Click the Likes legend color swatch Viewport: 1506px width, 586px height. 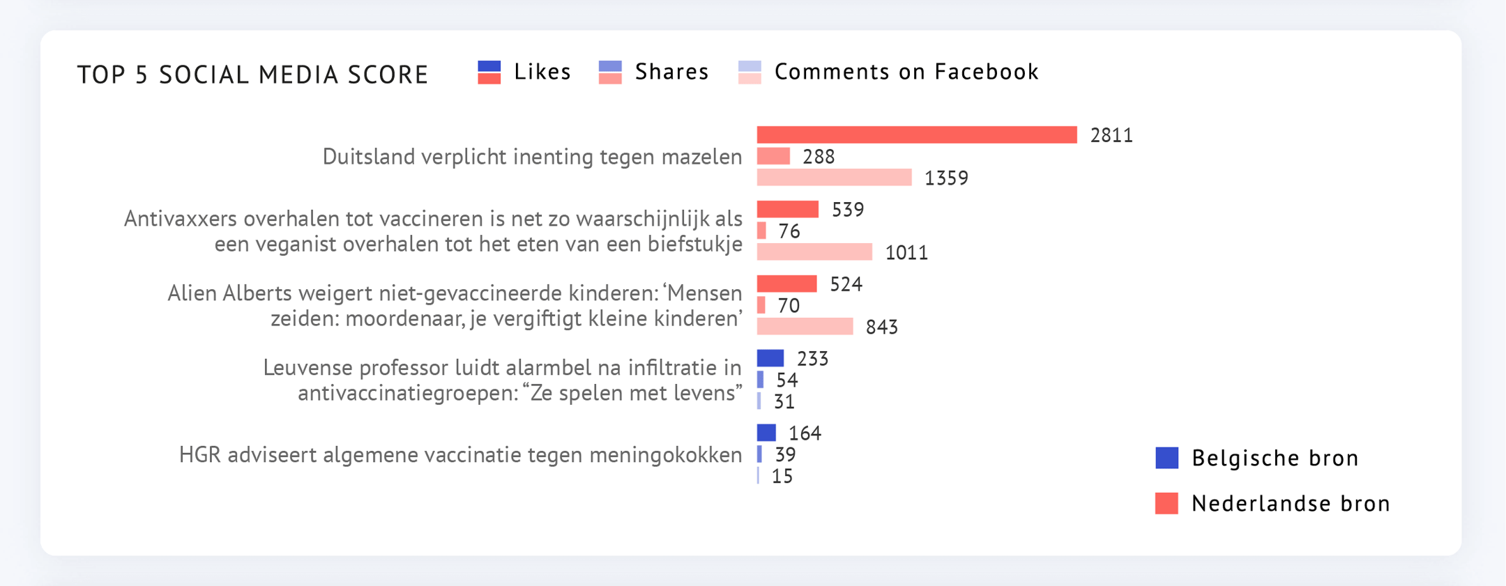click(x=489, y=72)
